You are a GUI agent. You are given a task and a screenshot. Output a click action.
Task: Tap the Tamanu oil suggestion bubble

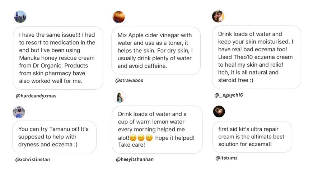click(x=54, y=137)
